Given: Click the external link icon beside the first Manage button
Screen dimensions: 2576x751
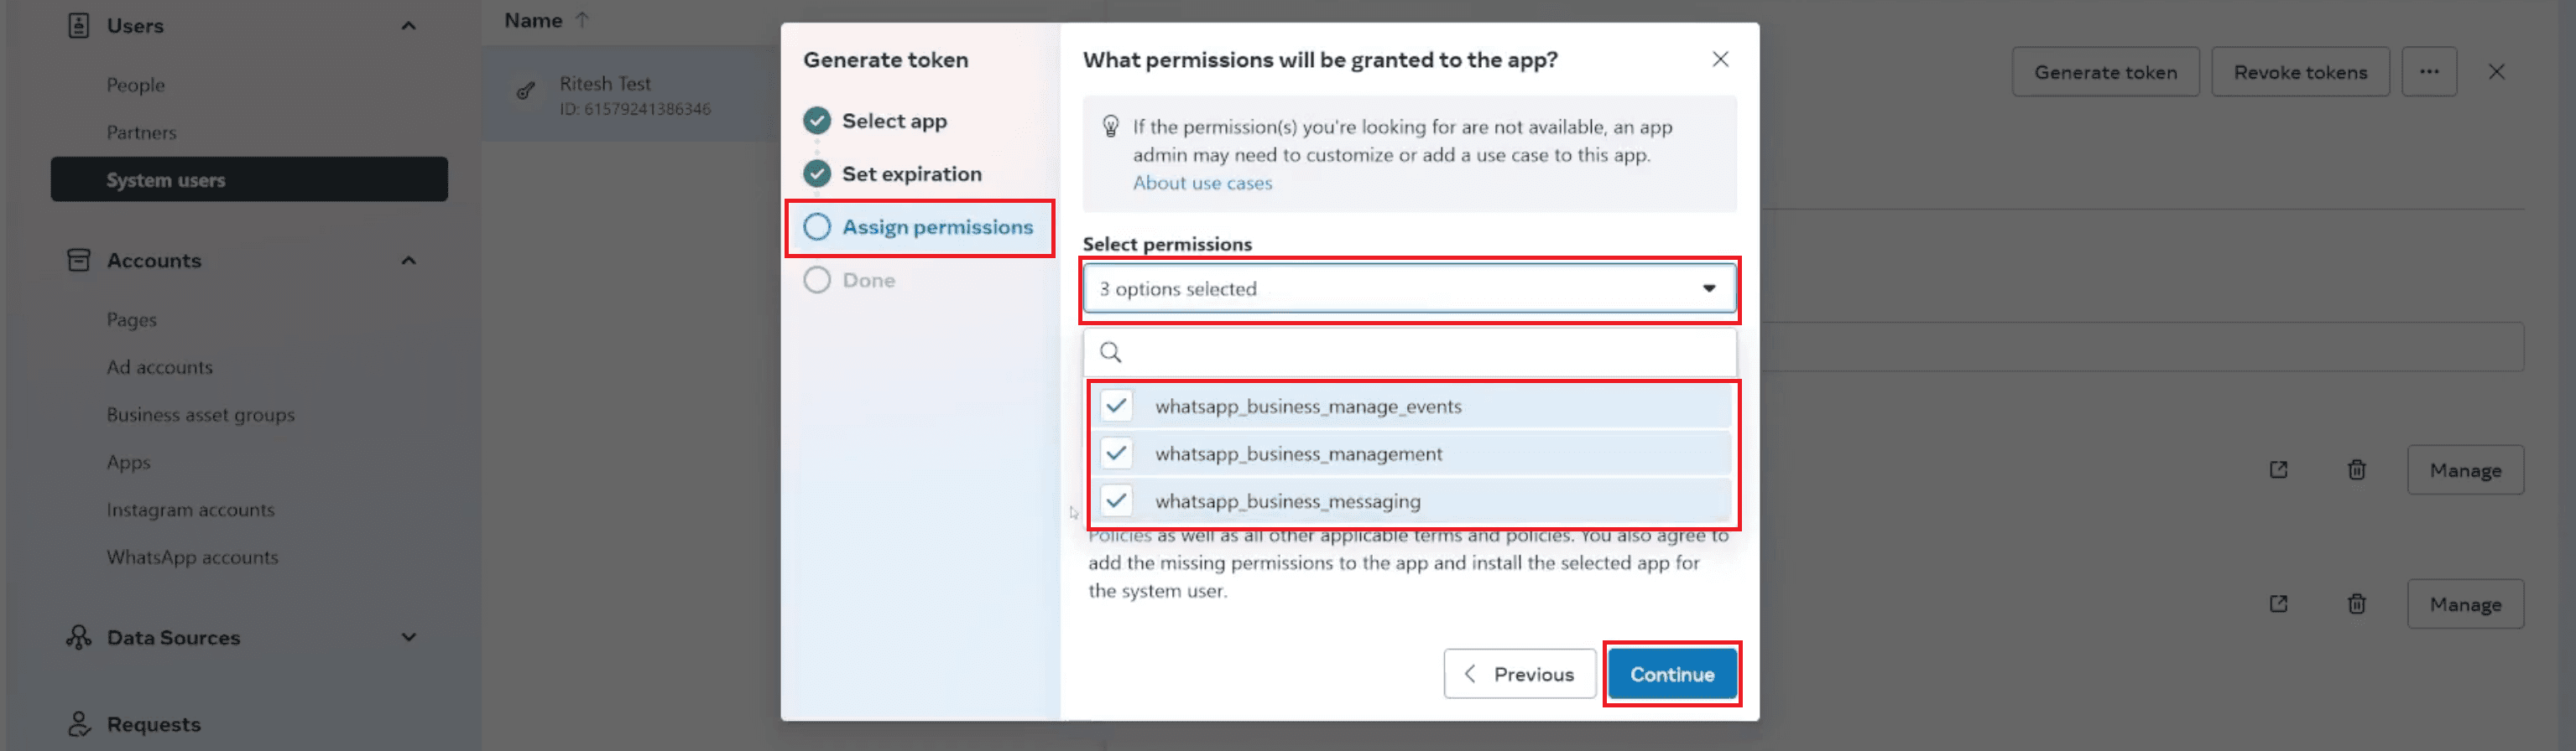Looking at the screenshot, I should 2278,469.
